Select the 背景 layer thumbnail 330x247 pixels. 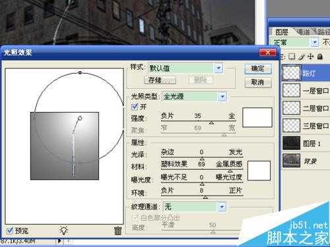tap(291, 161)
